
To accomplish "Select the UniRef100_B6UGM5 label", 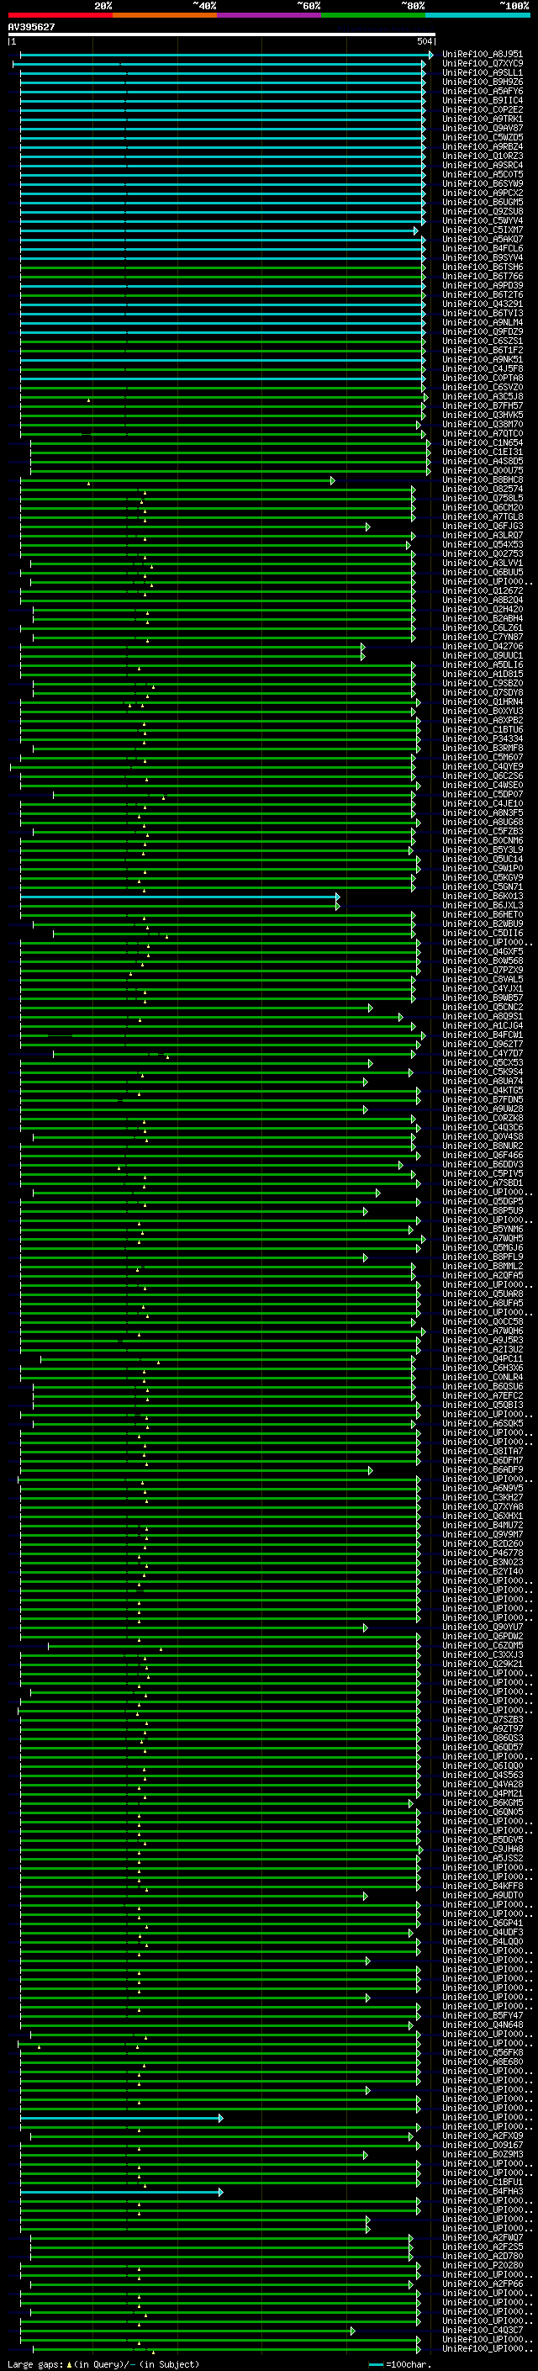I will (482, 203).
